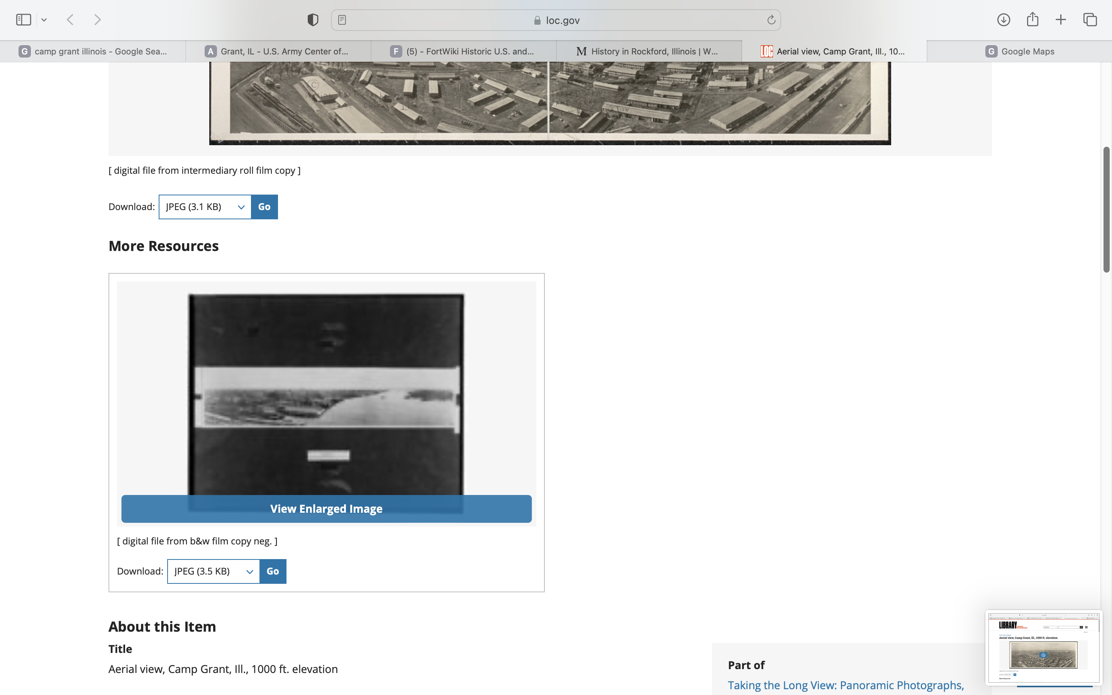Click the forward navigation arrow
Viewport: 1112px width, 695px height.
click(x=97, y=20)
